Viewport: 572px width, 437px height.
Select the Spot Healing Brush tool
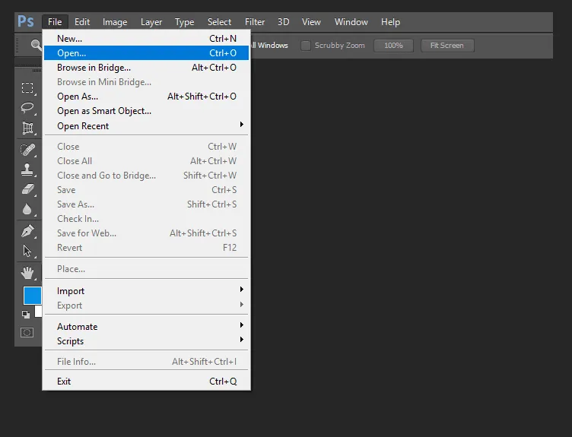click(x=27, y=150)
